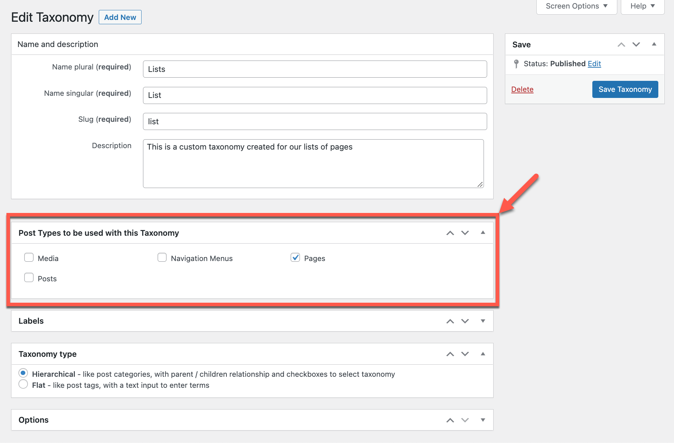Click the Labels panel heading
The image size is (674, 443).
tap(31, 321)
